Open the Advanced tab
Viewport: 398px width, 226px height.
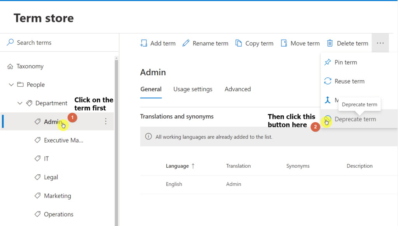237,89
